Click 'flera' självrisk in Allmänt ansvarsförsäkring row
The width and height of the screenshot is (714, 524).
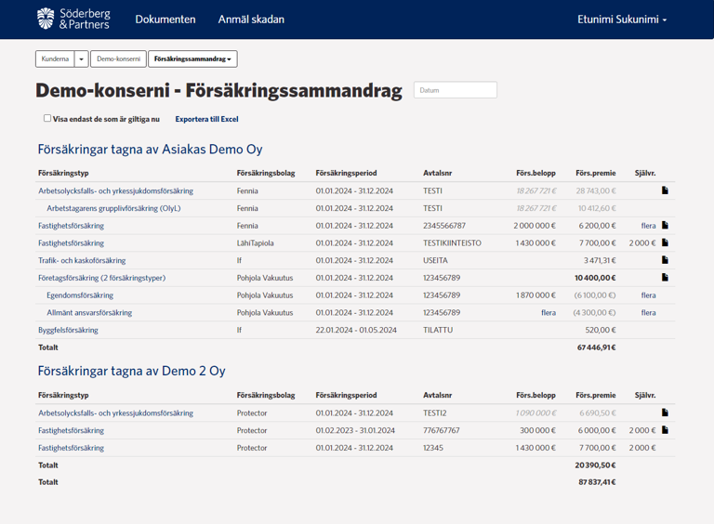click(648, 312)
